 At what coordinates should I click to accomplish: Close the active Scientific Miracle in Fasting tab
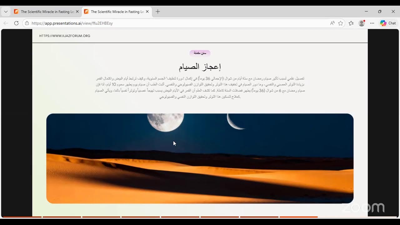pos(147,12)
